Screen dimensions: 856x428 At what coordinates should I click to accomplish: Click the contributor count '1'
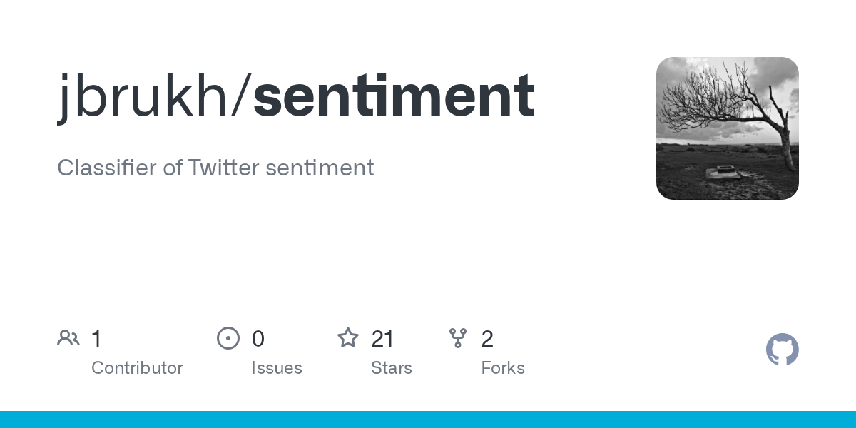pos(96,339)
